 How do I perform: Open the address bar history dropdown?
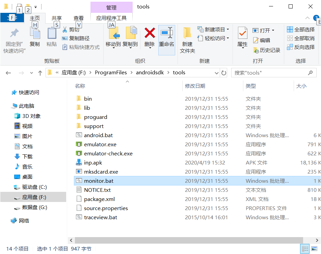click(x=216, y=72)
